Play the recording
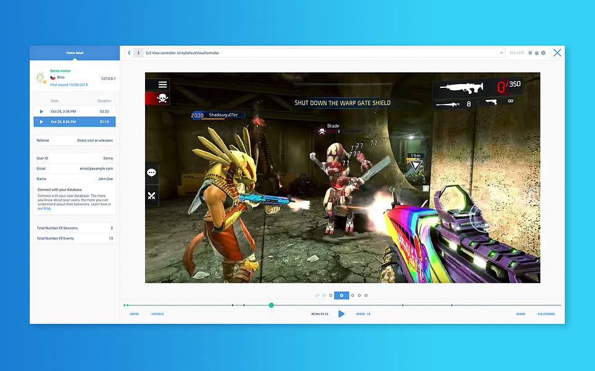595x371 pixels. click(341, 314)
